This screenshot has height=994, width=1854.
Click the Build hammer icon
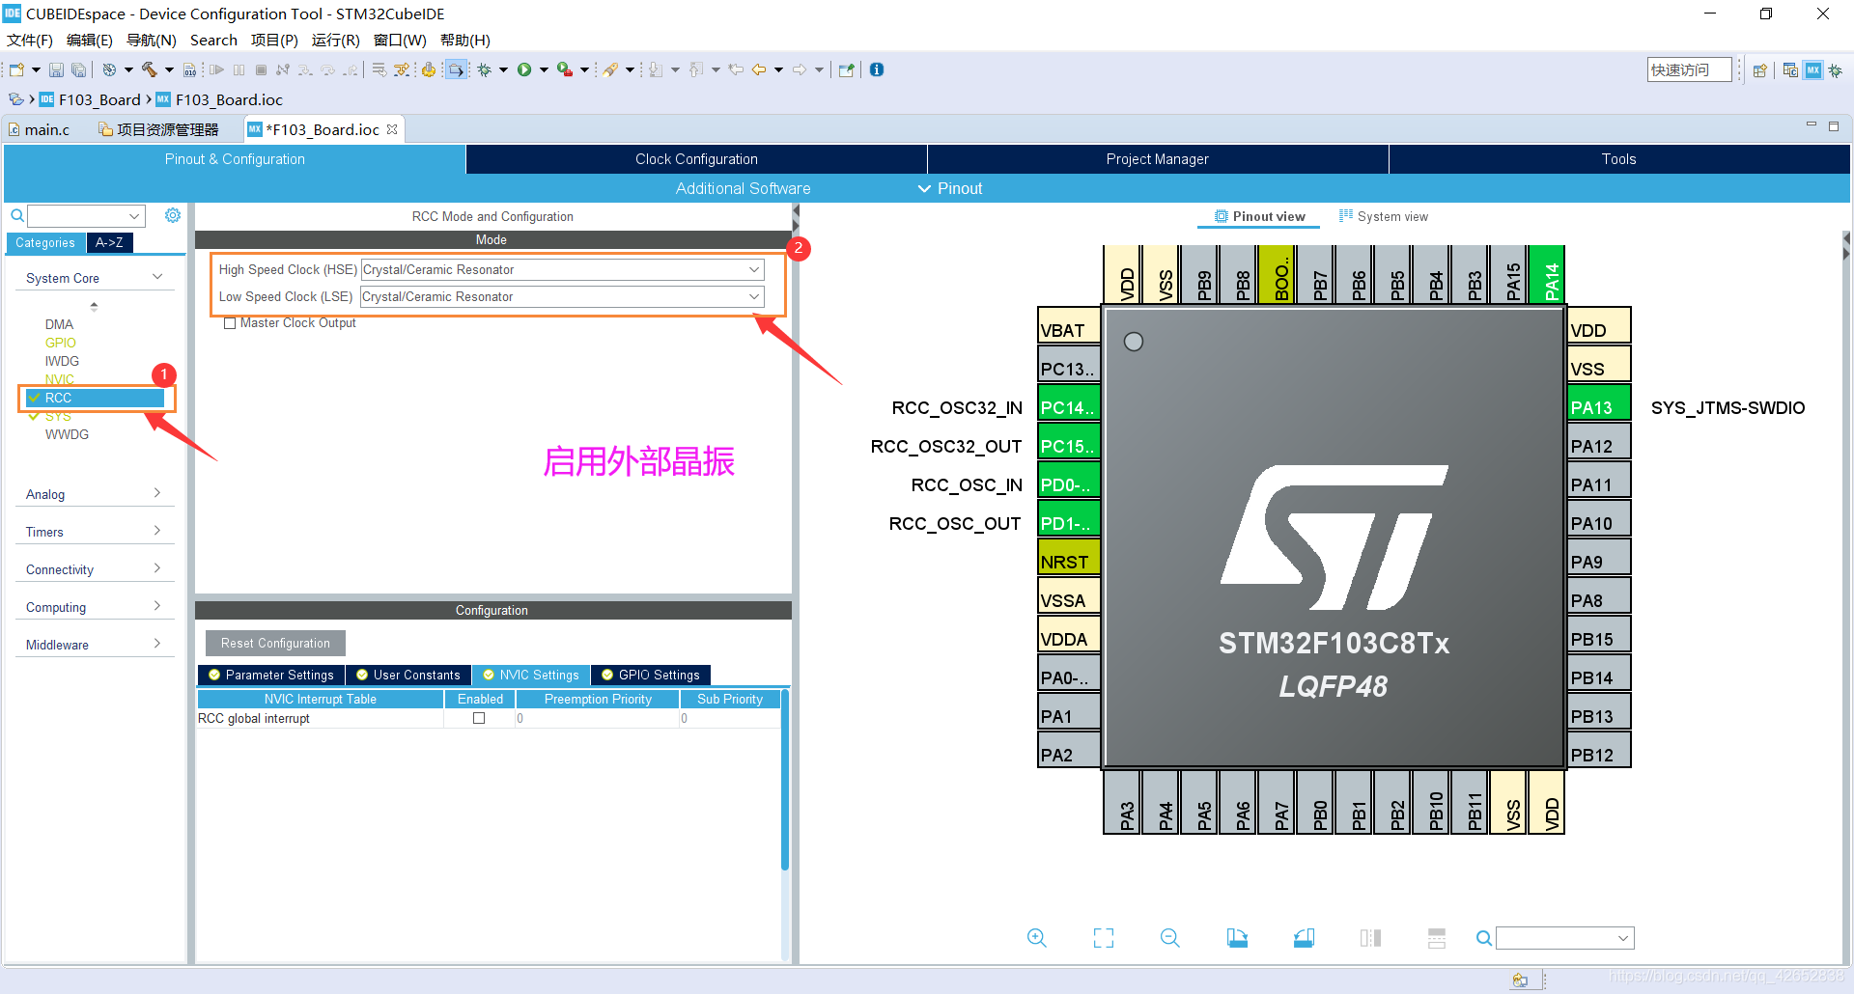tap(150, 69)
